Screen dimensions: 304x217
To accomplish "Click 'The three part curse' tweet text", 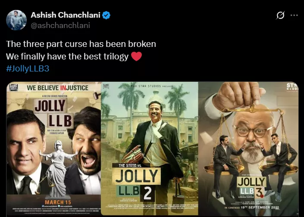I will (x=81, y=44).
